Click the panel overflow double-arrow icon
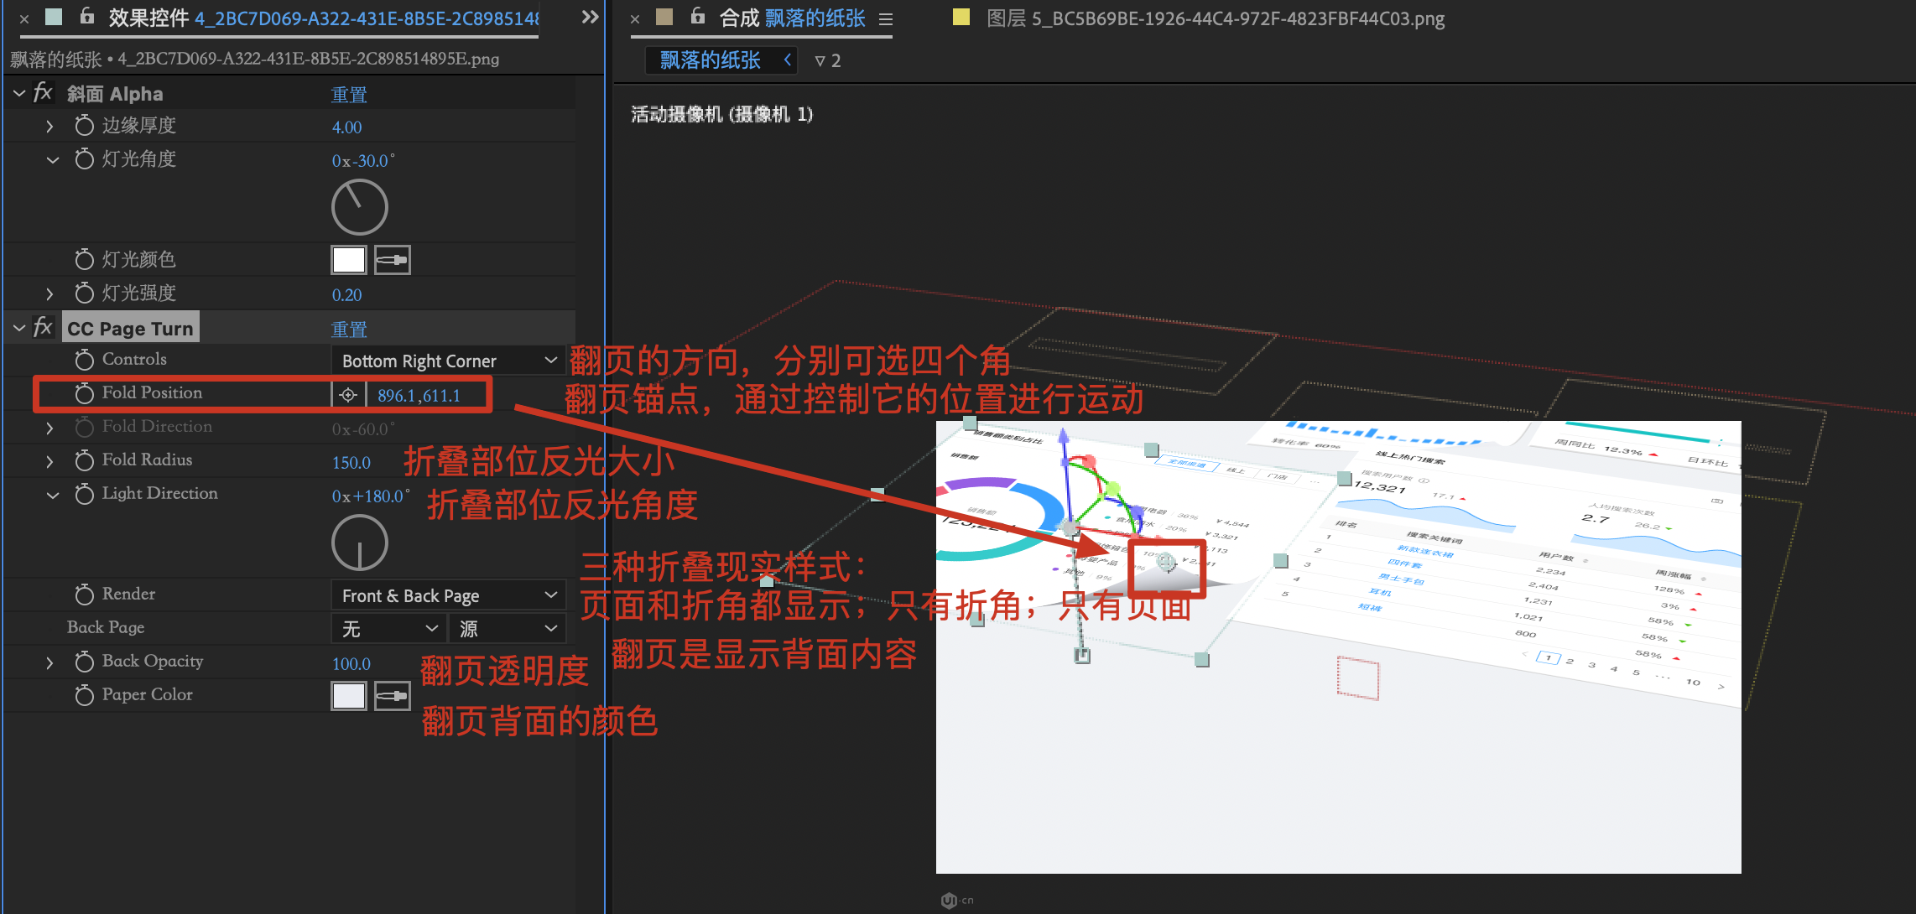Viewport: 1916px width, 914px height. coord(590,17)
